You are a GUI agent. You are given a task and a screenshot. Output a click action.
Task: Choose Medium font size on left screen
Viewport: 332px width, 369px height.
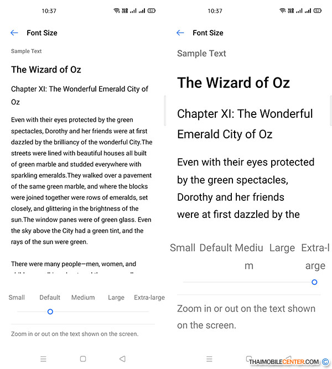click(x=83, y=298)
